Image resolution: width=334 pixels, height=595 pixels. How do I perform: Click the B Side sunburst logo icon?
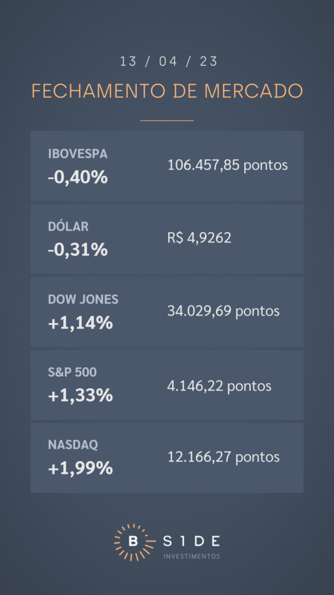tap(133, 542)
